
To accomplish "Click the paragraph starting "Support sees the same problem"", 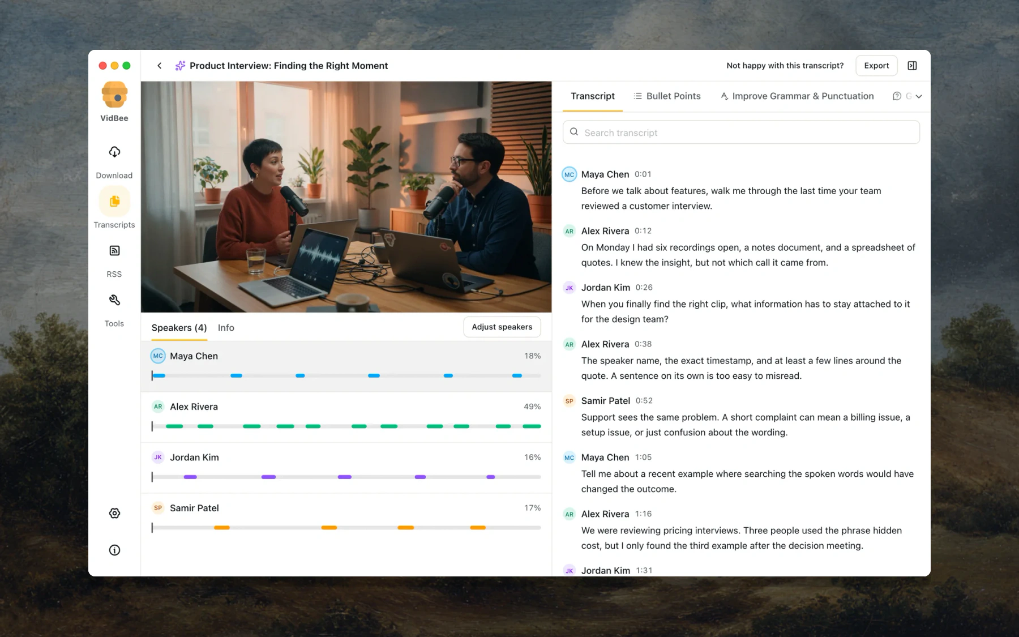I will click(x=746, y=425).
